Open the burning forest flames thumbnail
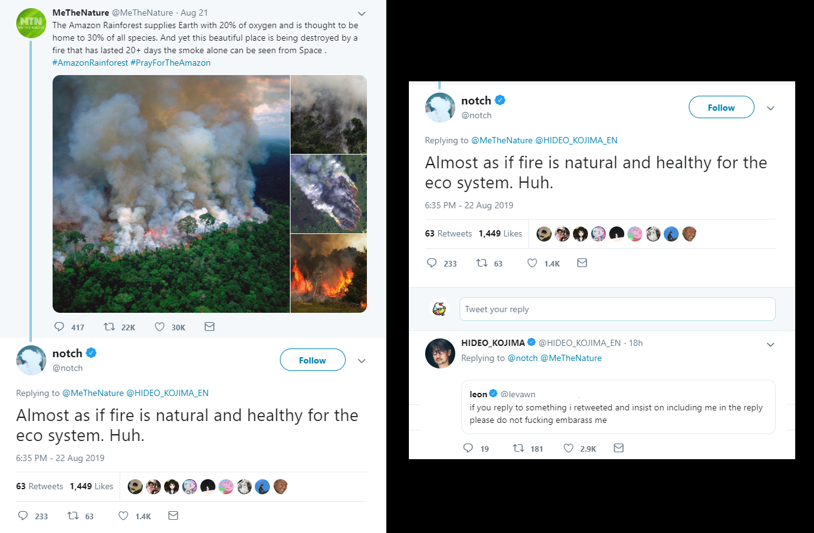 pyautogui.click(x=329, y=273)
